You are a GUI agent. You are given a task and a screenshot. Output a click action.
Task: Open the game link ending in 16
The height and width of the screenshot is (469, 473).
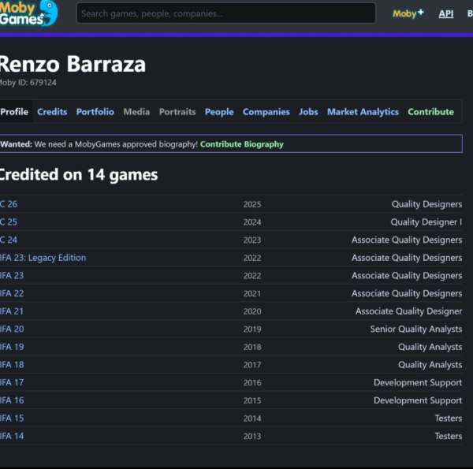(x=12, y=400)
